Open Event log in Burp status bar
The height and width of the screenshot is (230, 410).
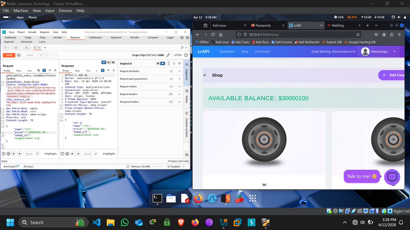pos(10,167)
